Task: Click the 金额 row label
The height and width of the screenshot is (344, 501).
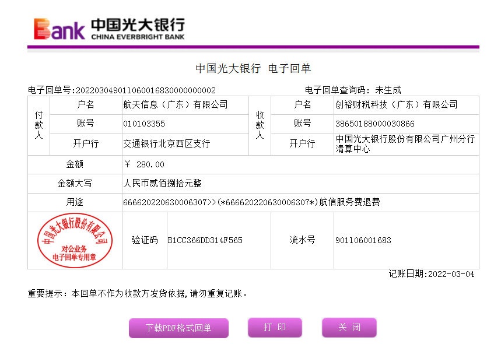Action: [75, 164]
